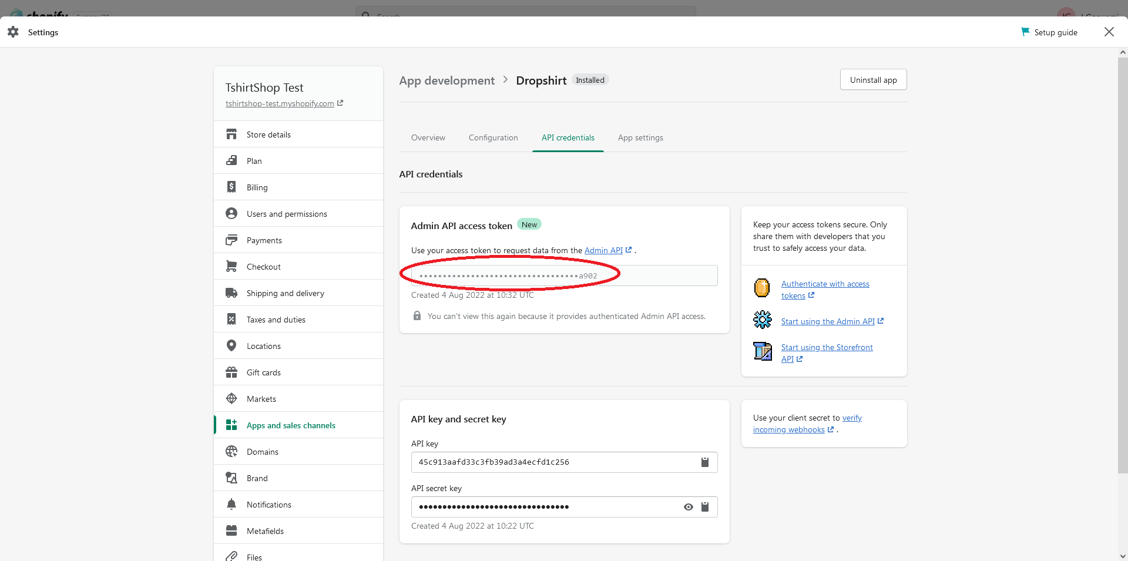This screenshot has height=561, width=1128.
Task: Click the TshirtShop Test store name
Action: (x=264, y=88)
